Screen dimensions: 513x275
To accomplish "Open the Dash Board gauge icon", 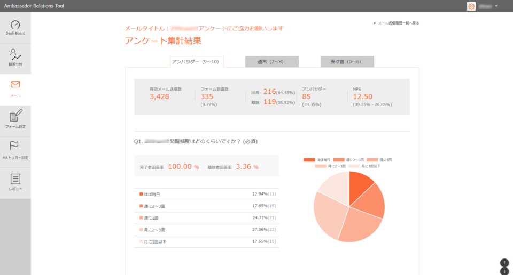I will pos(15,25).
